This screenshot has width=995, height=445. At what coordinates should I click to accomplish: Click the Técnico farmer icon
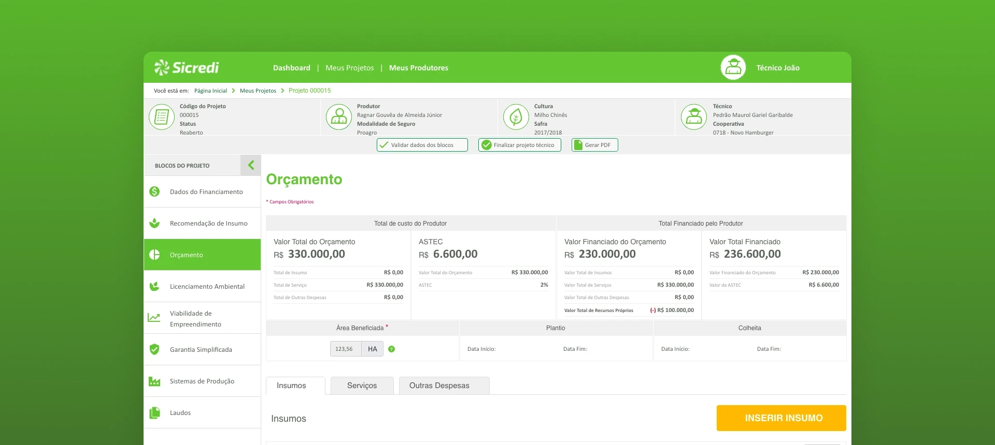pos(694,117)
